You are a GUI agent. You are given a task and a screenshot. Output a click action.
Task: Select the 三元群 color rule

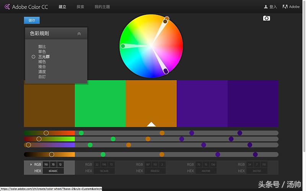[44, 57]
